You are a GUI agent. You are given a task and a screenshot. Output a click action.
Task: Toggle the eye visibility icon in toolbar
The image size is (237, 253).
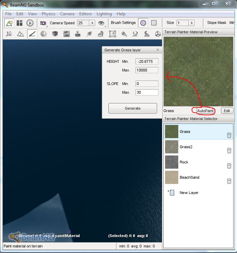tap(101, 23)
